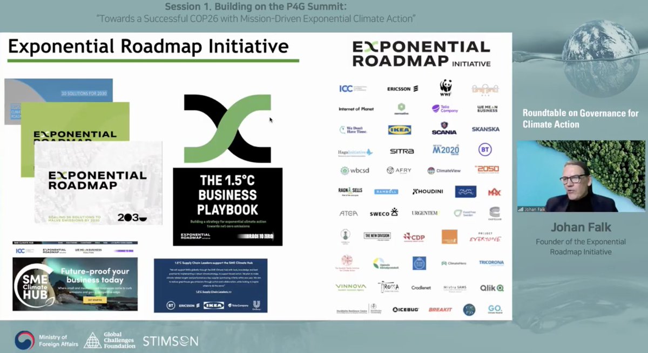
Task: Select the Skanska logo
Action: pyautogui.click(x=485, y=129)
